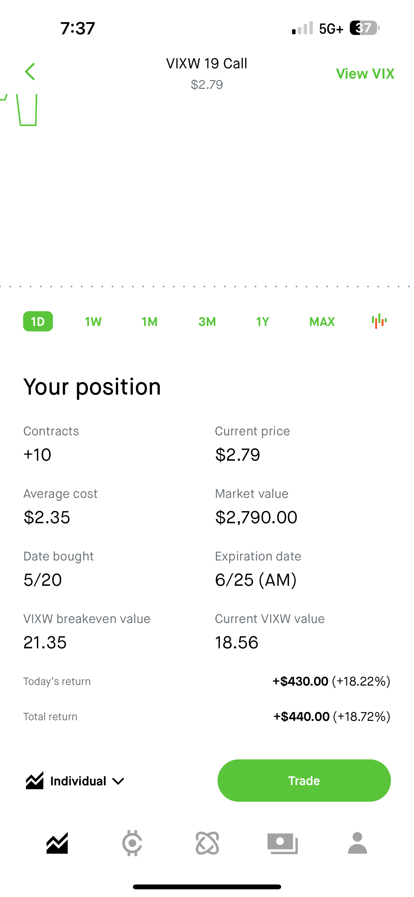Select the 3M chart range
The image size is (414, 897).
point(207,321)
